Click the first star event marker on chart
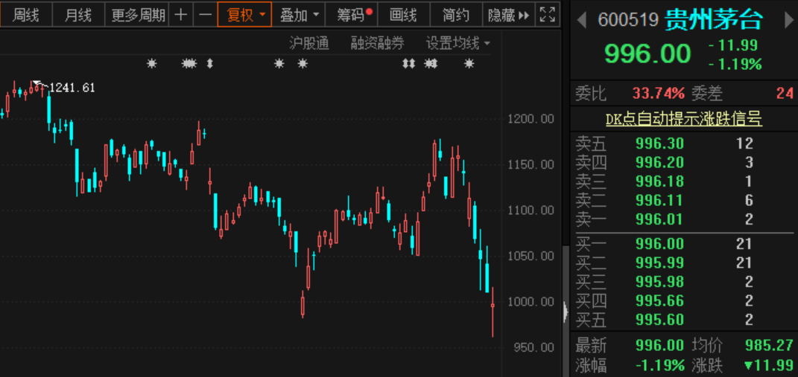798x377 pixels. click(x=152, y=64)
